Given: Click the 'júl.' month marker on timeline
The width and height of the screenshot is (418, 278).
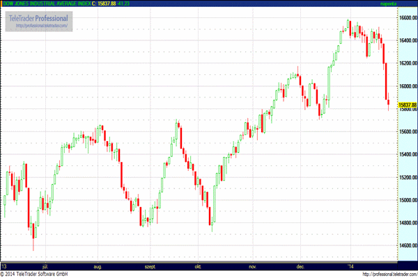Looking at the screenshot, I should tap(45, 267).
